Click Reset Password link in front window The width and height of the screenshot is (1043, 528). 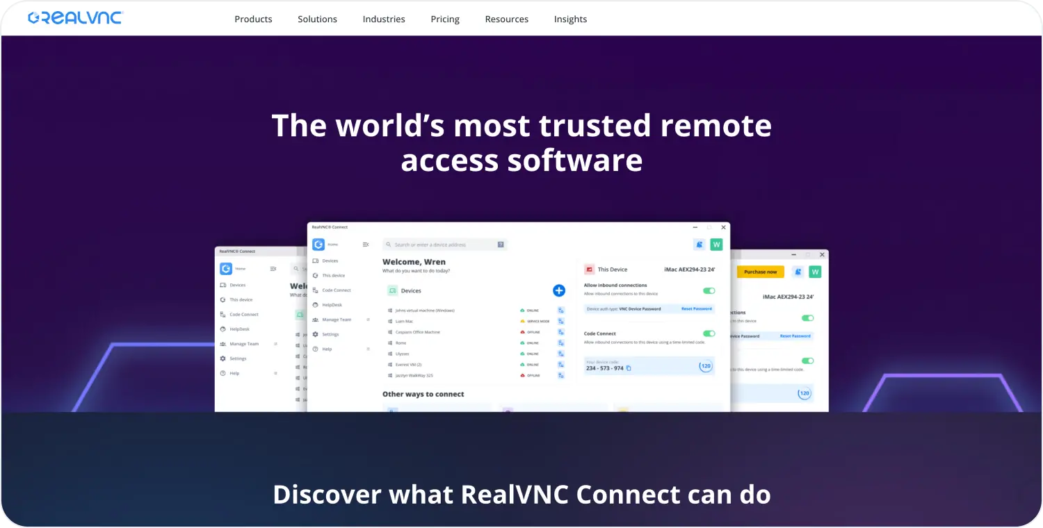pos(697,308)
